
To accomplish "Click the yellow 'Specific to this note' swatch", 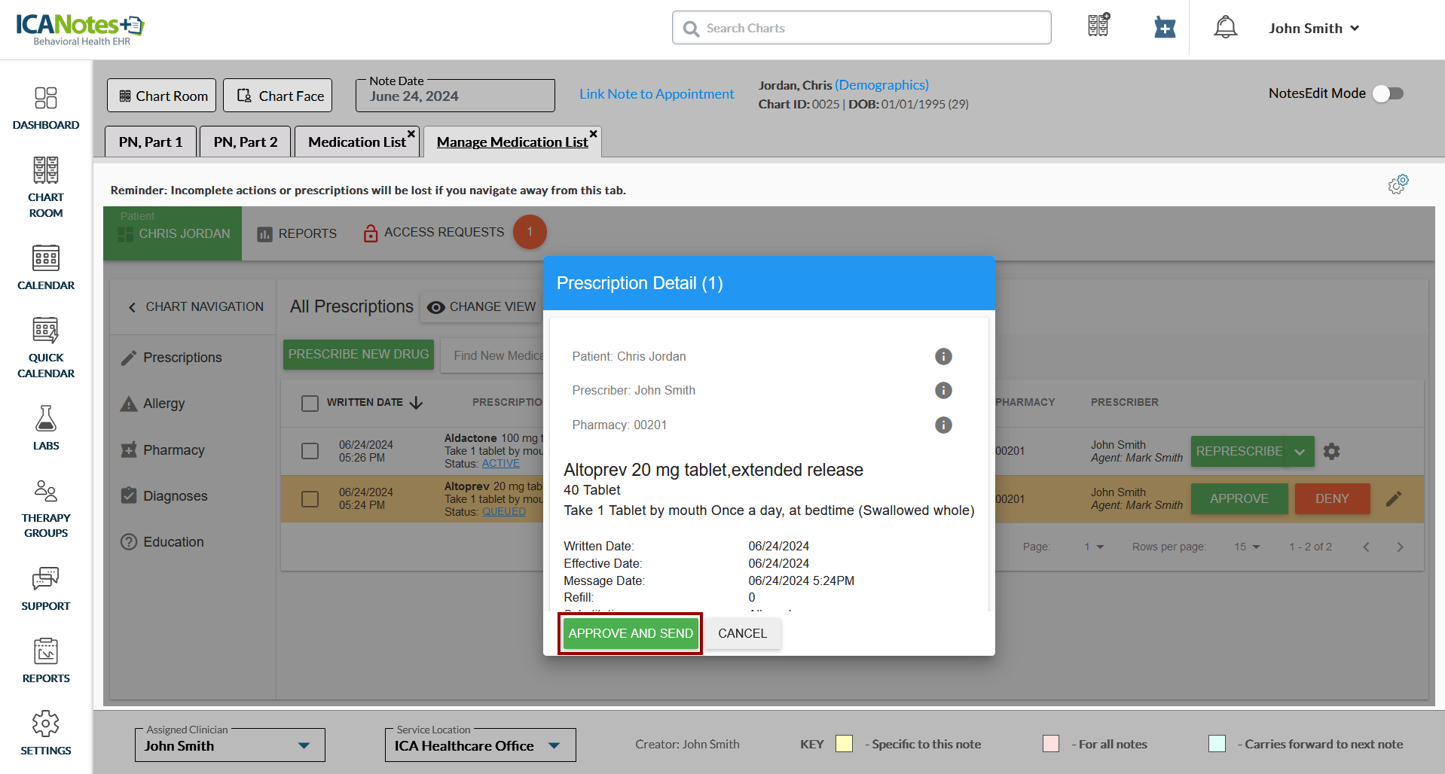I will [844, 744].
